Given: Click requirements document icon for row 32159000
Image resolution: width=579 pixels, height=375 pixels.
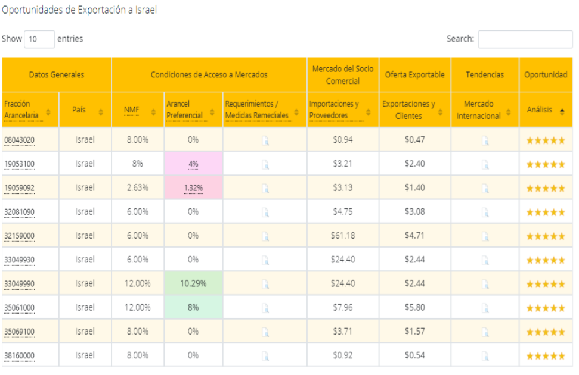Looking at the screenshot, I should tap(265, 236).
